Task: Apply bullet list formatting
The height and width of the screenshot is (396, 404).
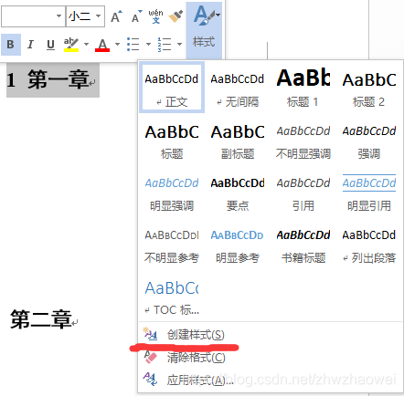Action: click(x=133, y=45)
